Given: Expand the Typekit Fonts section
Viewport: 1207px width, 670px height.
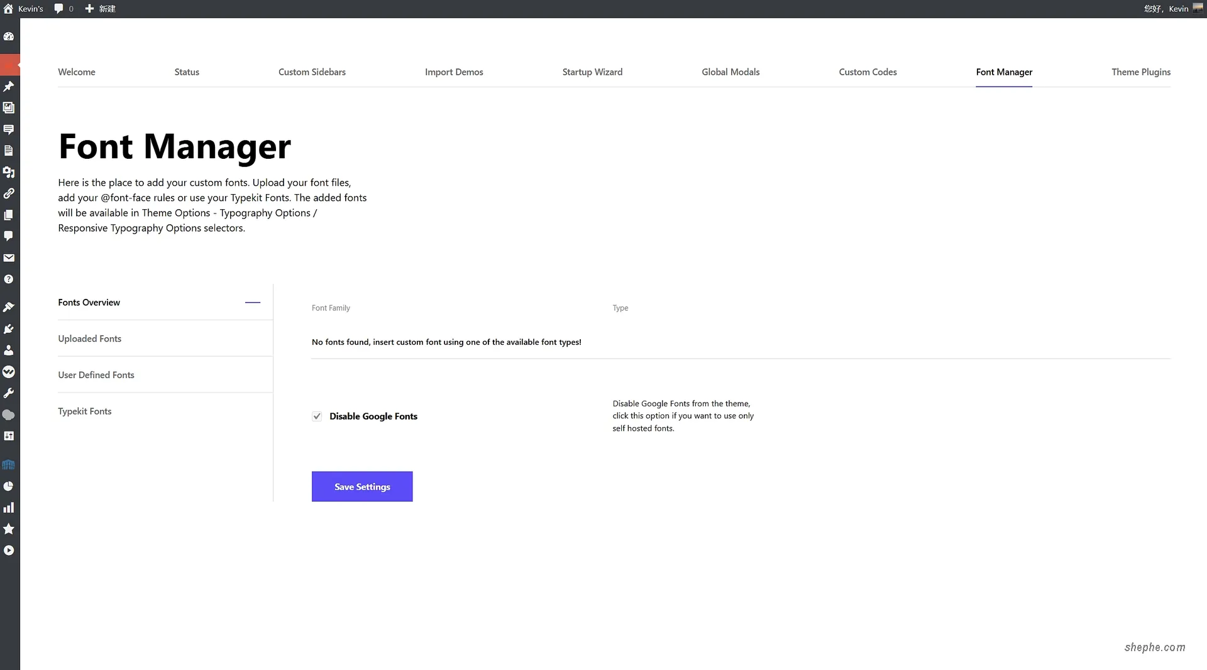Looking at the screenshot, I should click(84, 411).
